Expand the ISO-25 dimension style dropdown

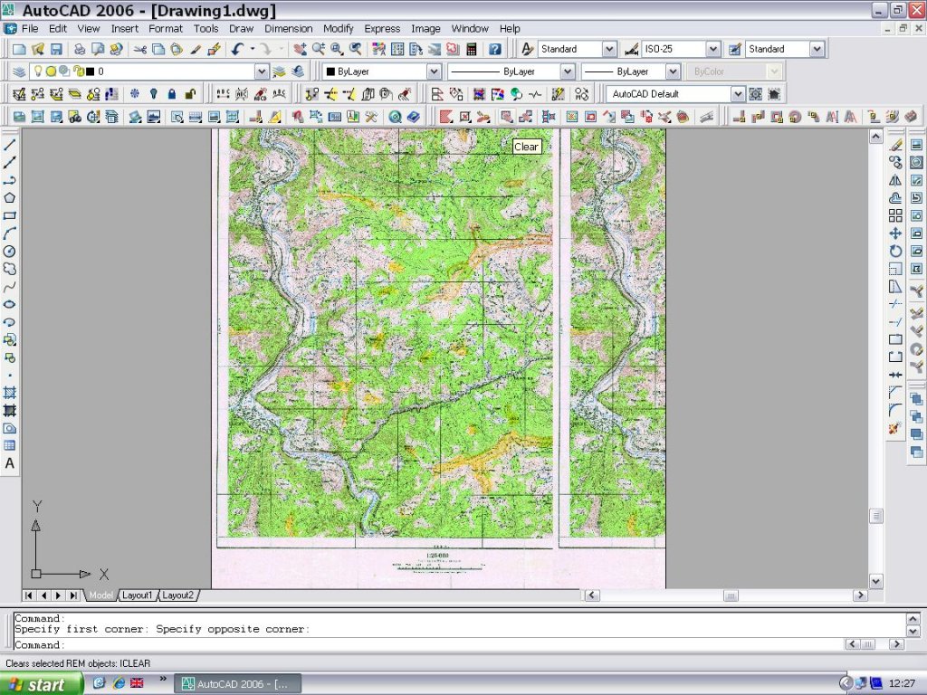pyautogui.click(x=713, y=49)
